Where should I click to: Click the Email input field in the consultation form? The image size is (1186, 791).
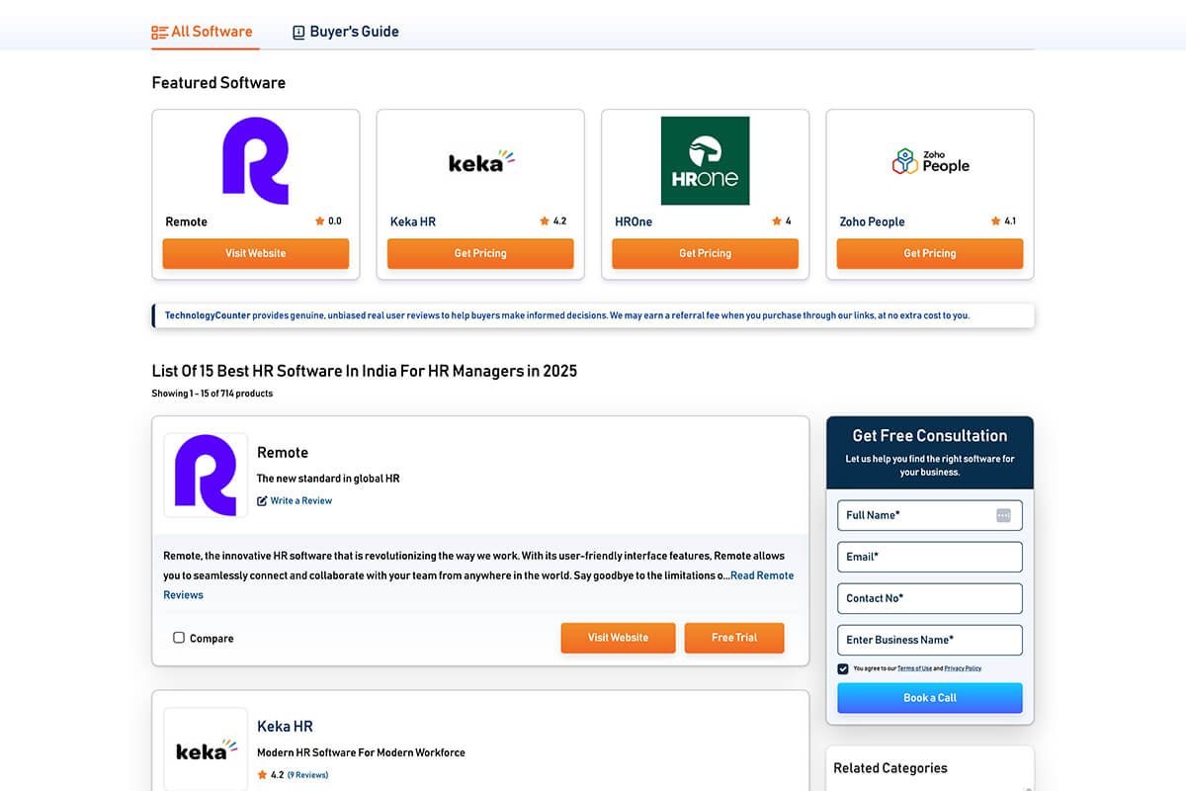[x=929, y=557]
